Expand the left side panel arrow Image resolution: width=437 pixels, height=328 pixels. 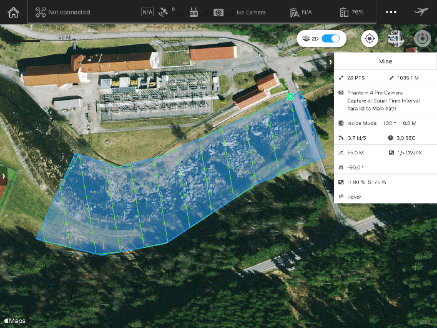[x=4, y=176]
